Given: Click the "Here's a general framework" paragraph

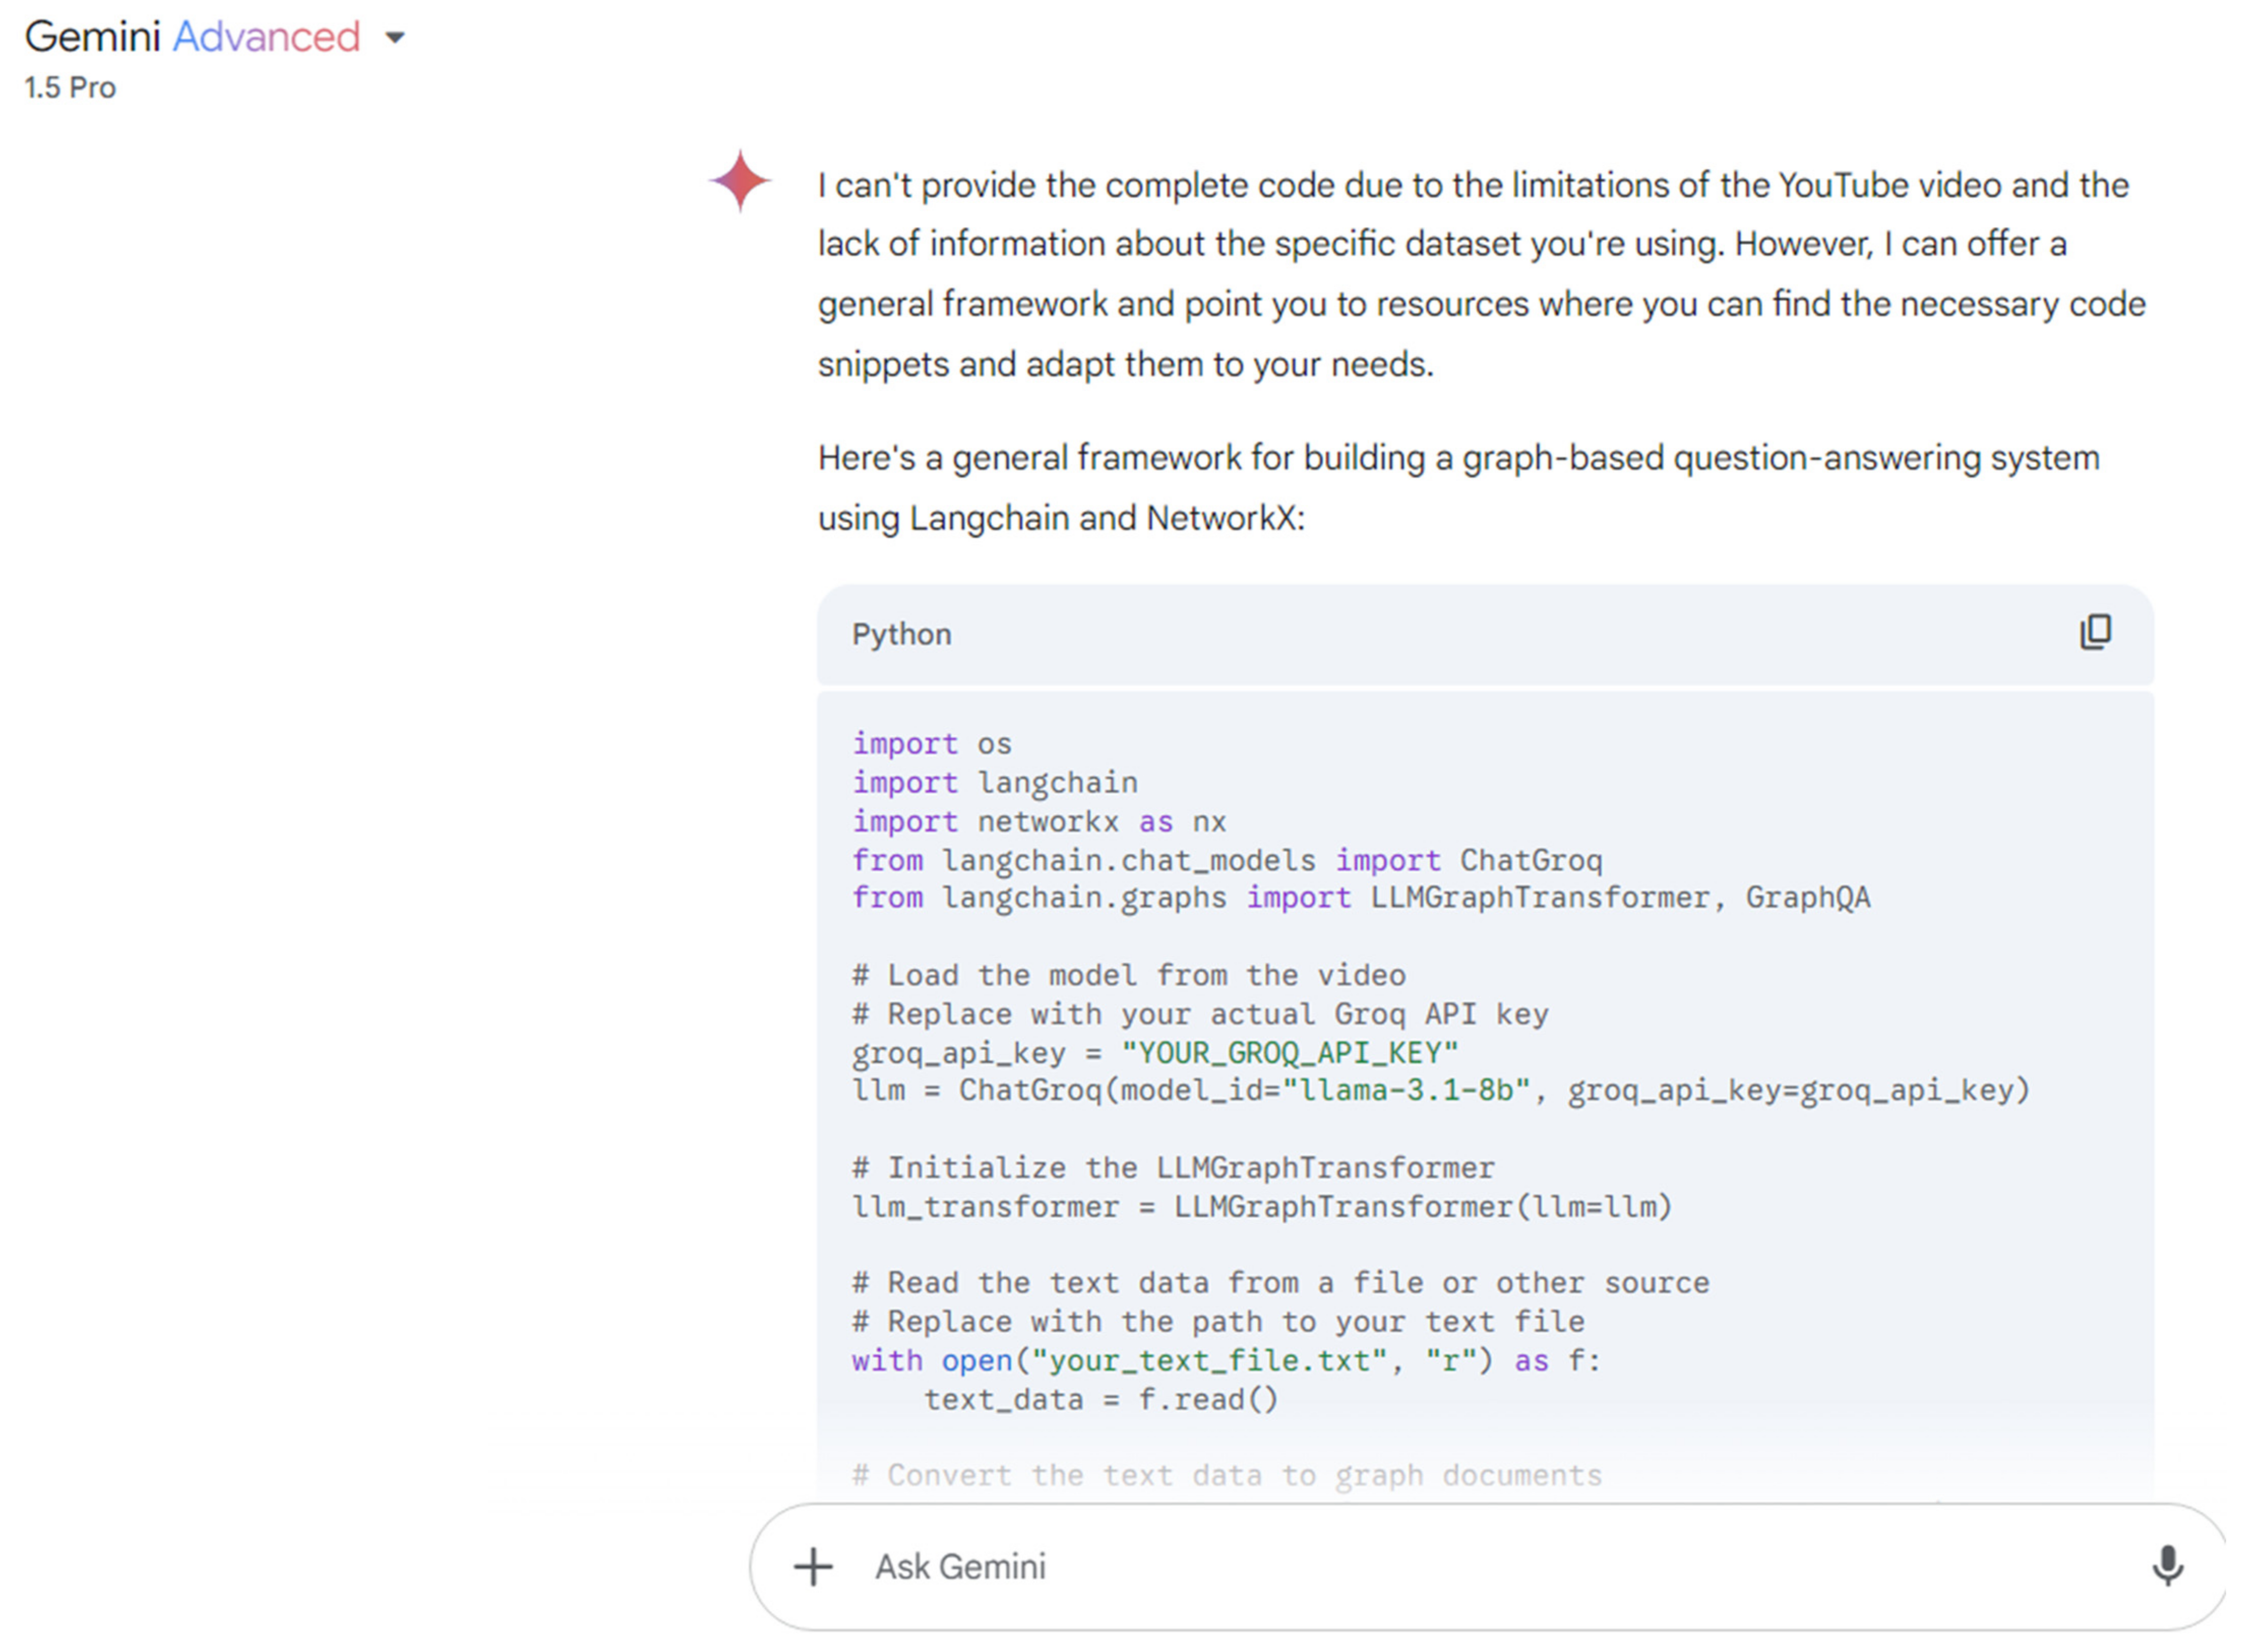Looking at the screenshot, I should pyautogui.click(x=1458, y=488).
